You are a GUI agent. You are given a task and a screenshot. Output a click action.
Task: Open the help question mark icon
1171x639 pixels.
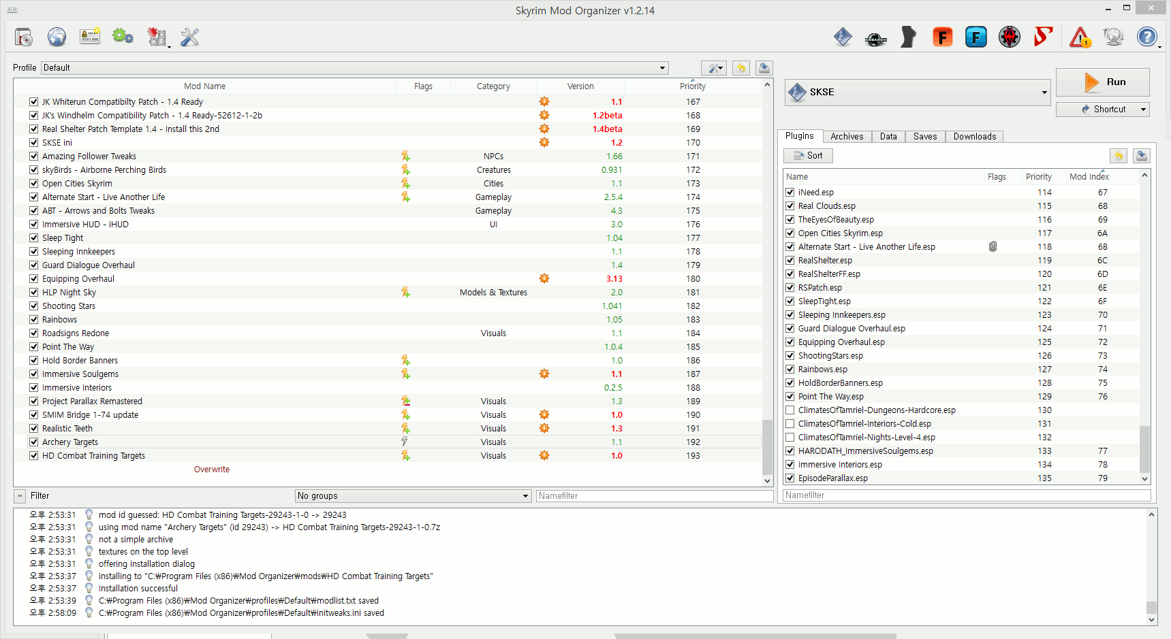[1147, 37]
